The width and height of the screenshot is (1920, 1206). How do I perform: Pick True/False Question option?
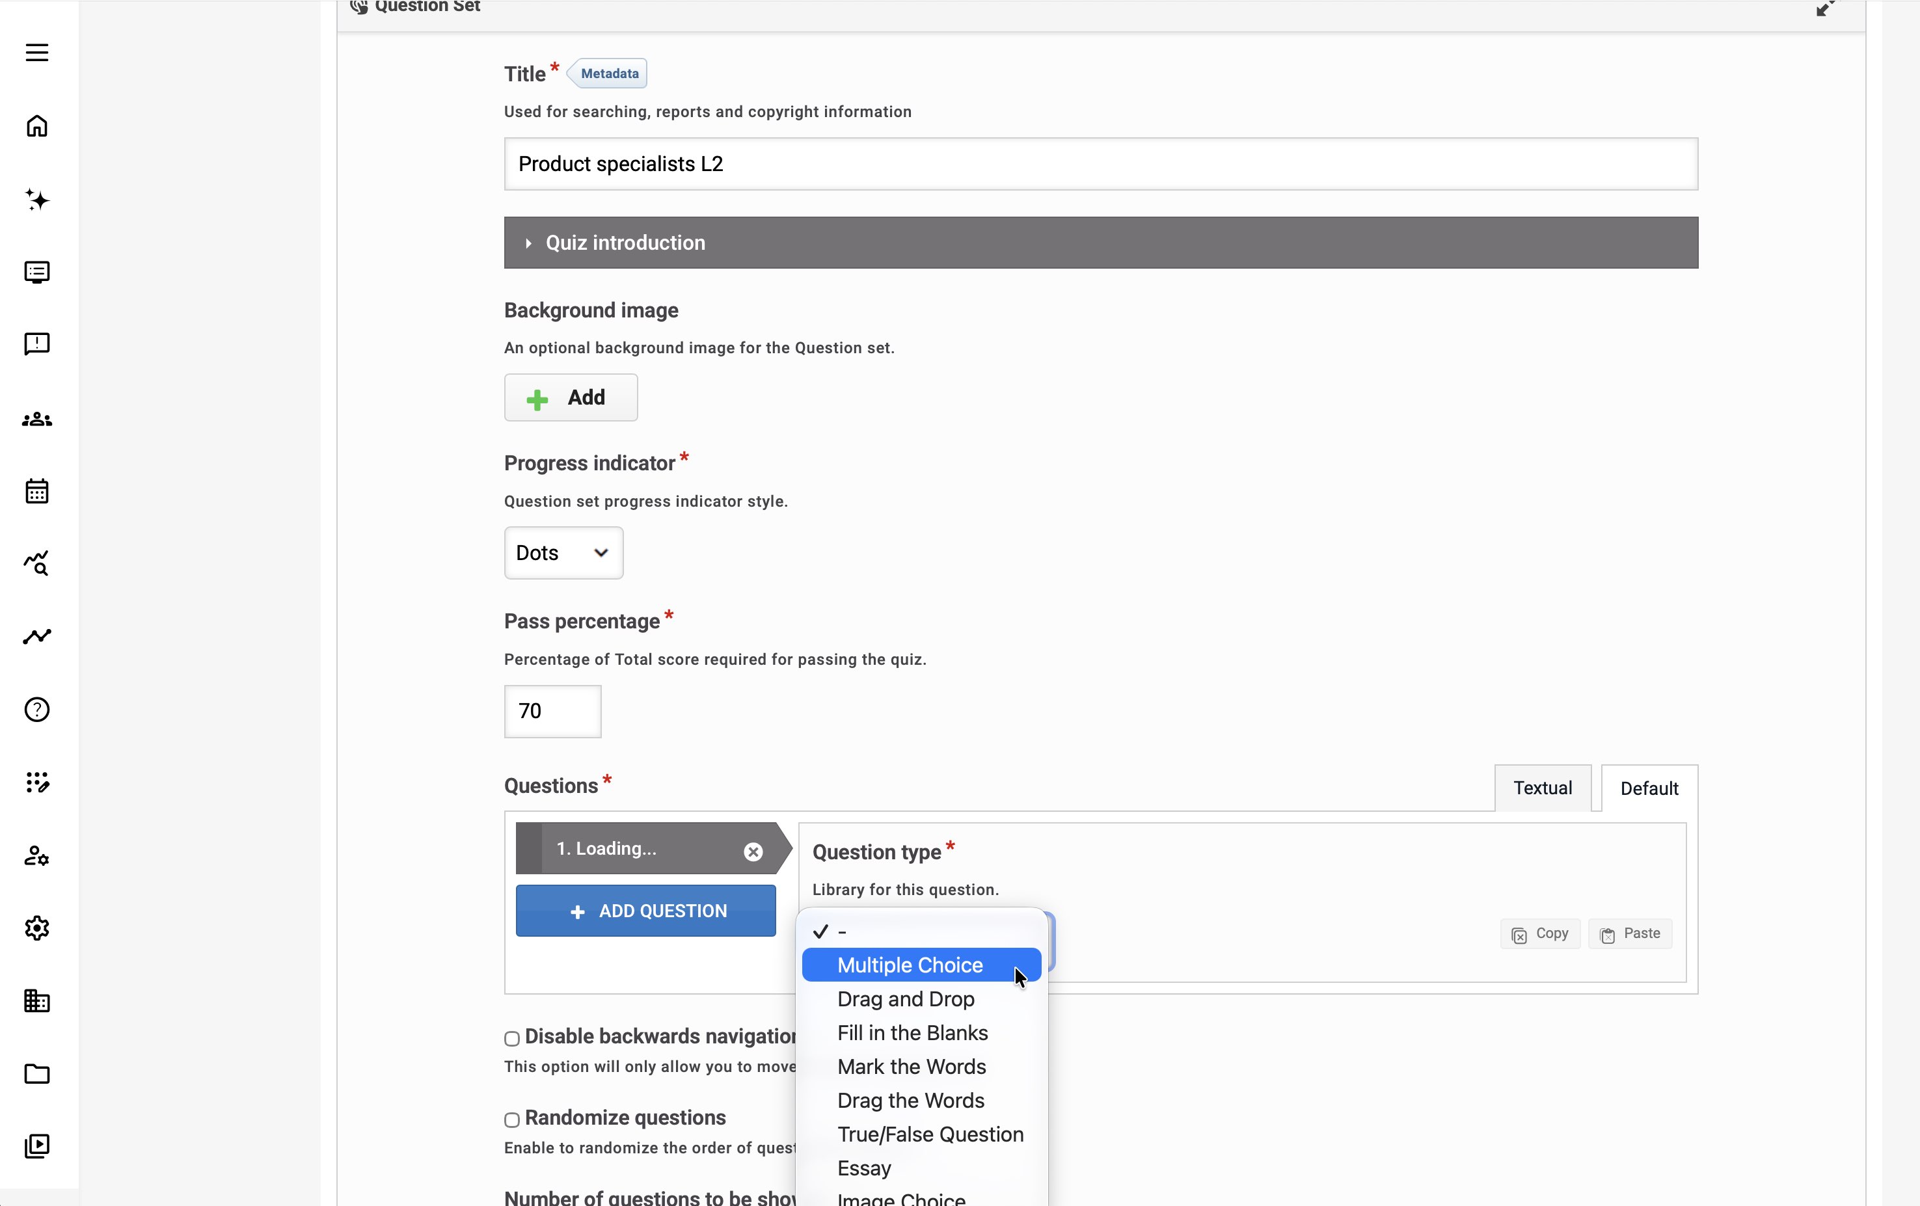click(921, 1134)
